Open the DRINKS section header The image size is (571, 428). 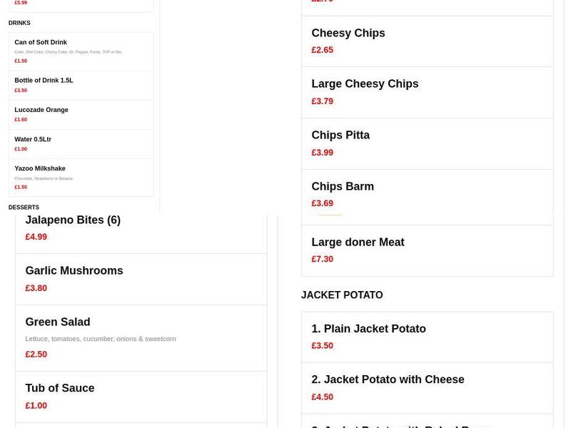tap(19, 23)
